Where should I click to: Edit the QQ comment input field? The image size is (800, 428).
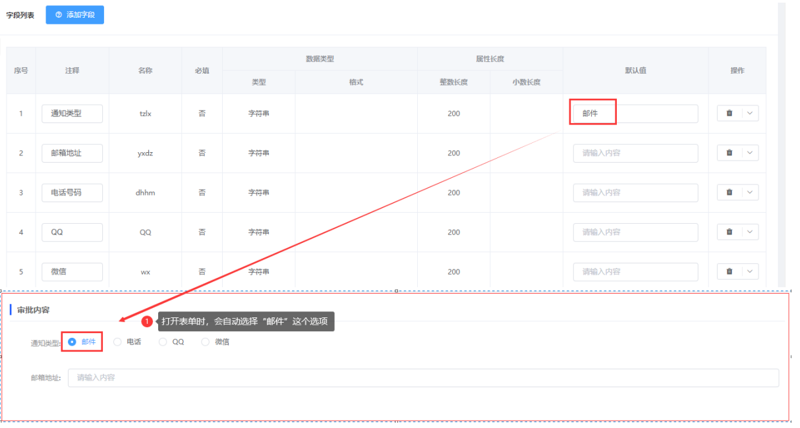(72, 232)
